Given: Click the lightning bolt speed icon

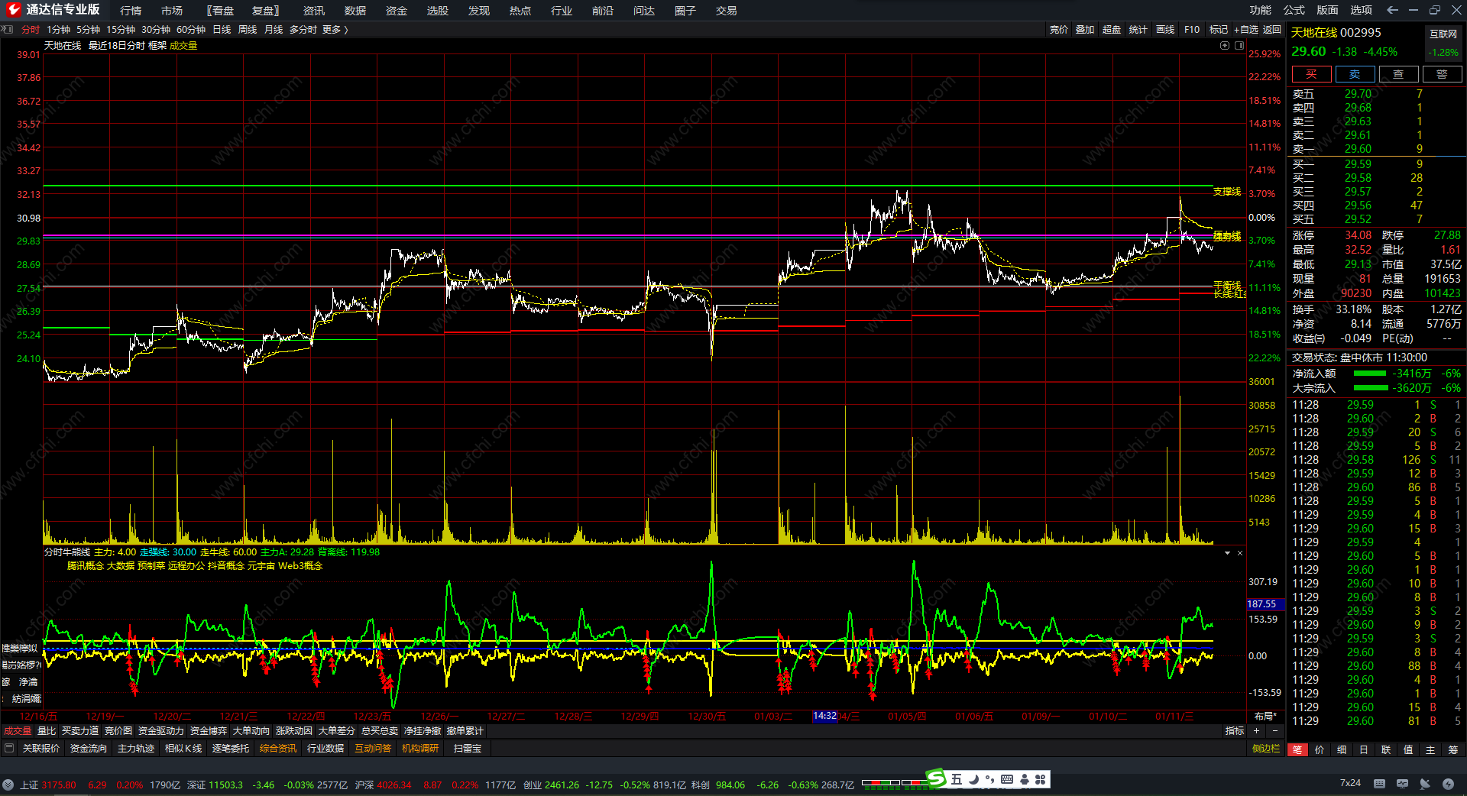Looking at the screenshot, I should (x=1448, y=784).
